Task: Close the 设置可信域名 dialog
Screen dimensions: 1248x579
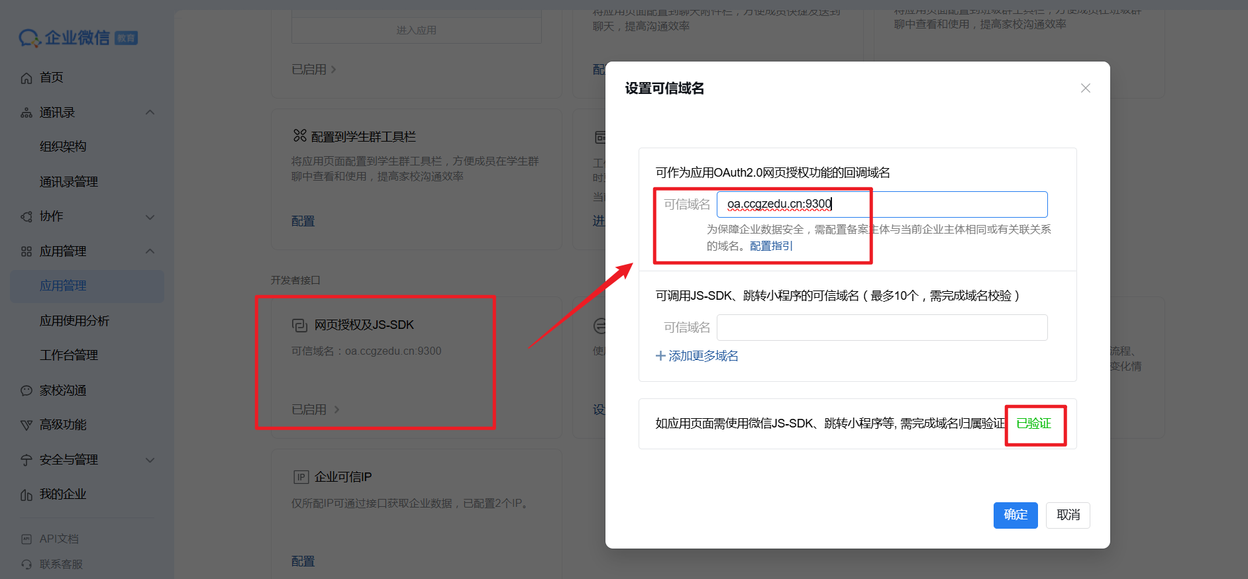Action: point(1086,88)
